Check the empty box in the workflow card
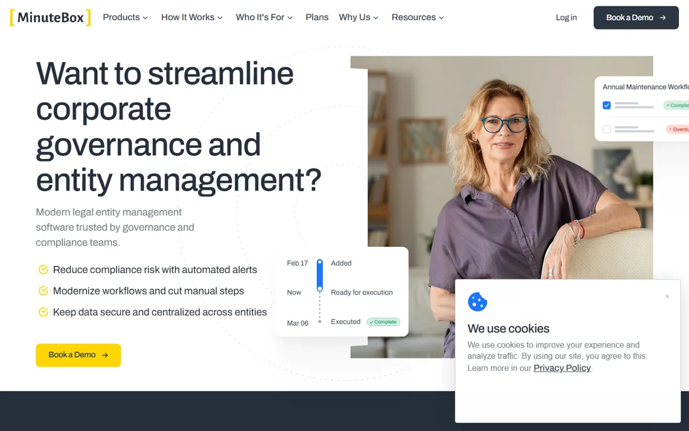689x431 pixels. tap(606, 129)
